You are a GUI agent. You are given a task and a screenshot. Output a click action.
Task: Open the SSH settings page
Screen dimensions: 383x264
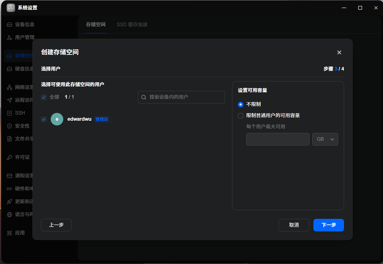[16, 113]
